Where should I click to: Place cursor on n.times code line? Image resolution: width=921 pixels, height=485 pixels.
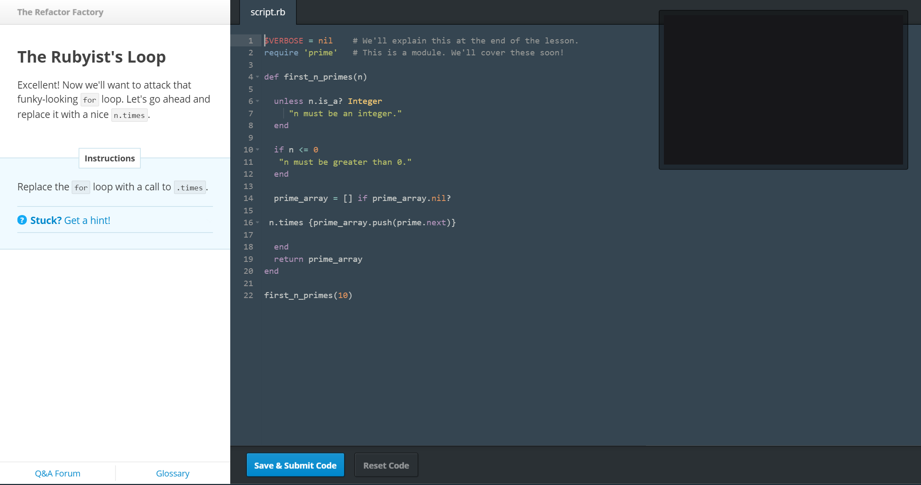362,223
